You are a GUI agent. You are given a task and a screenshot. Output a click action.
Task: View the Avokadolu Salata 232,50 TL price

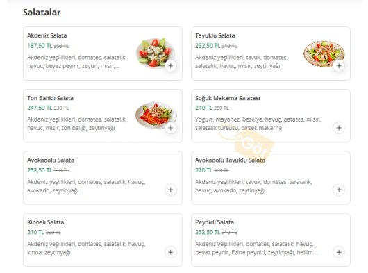tap(40, 170)
